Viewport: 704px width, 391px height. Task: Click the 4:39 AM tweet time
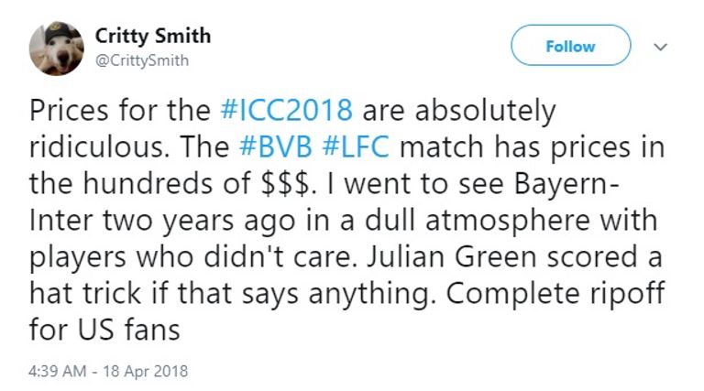pos(60,373)
